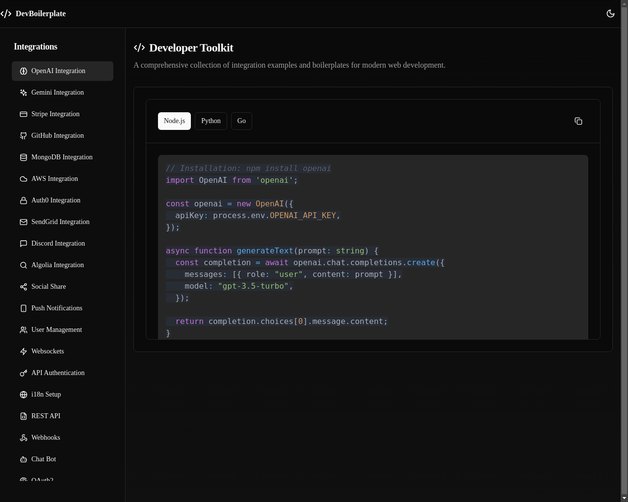628x502 pixels.
Task: Select Social Share text
Action: (x=49, y=287)
